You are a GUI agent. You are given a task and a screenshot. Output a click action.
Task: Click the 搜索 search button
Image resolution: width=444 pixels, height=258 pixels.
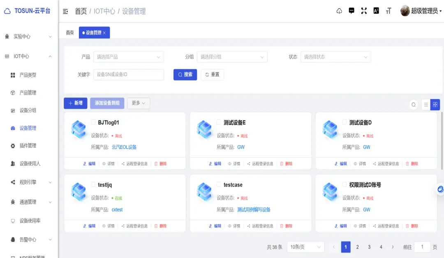coord(185,74)
